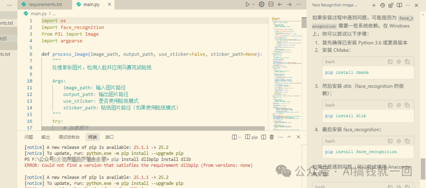The image size is (426, 188).
Task: Open the 调试控制台 debug console tab
Action: tap(69, 137)
